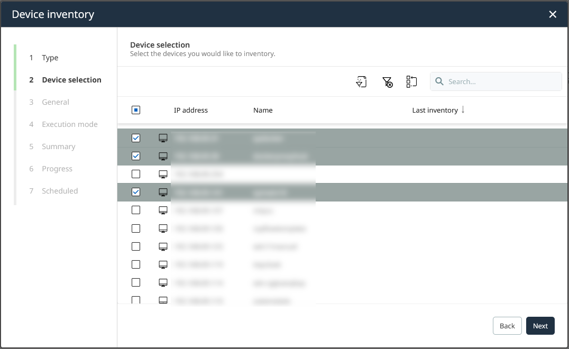
Task: Sort by the Last inventory column header
Action: click(435, 111)
